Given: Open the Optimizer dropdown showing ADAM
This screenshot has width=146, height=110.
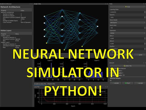Looking at the screenshot, I should (128, 33).
